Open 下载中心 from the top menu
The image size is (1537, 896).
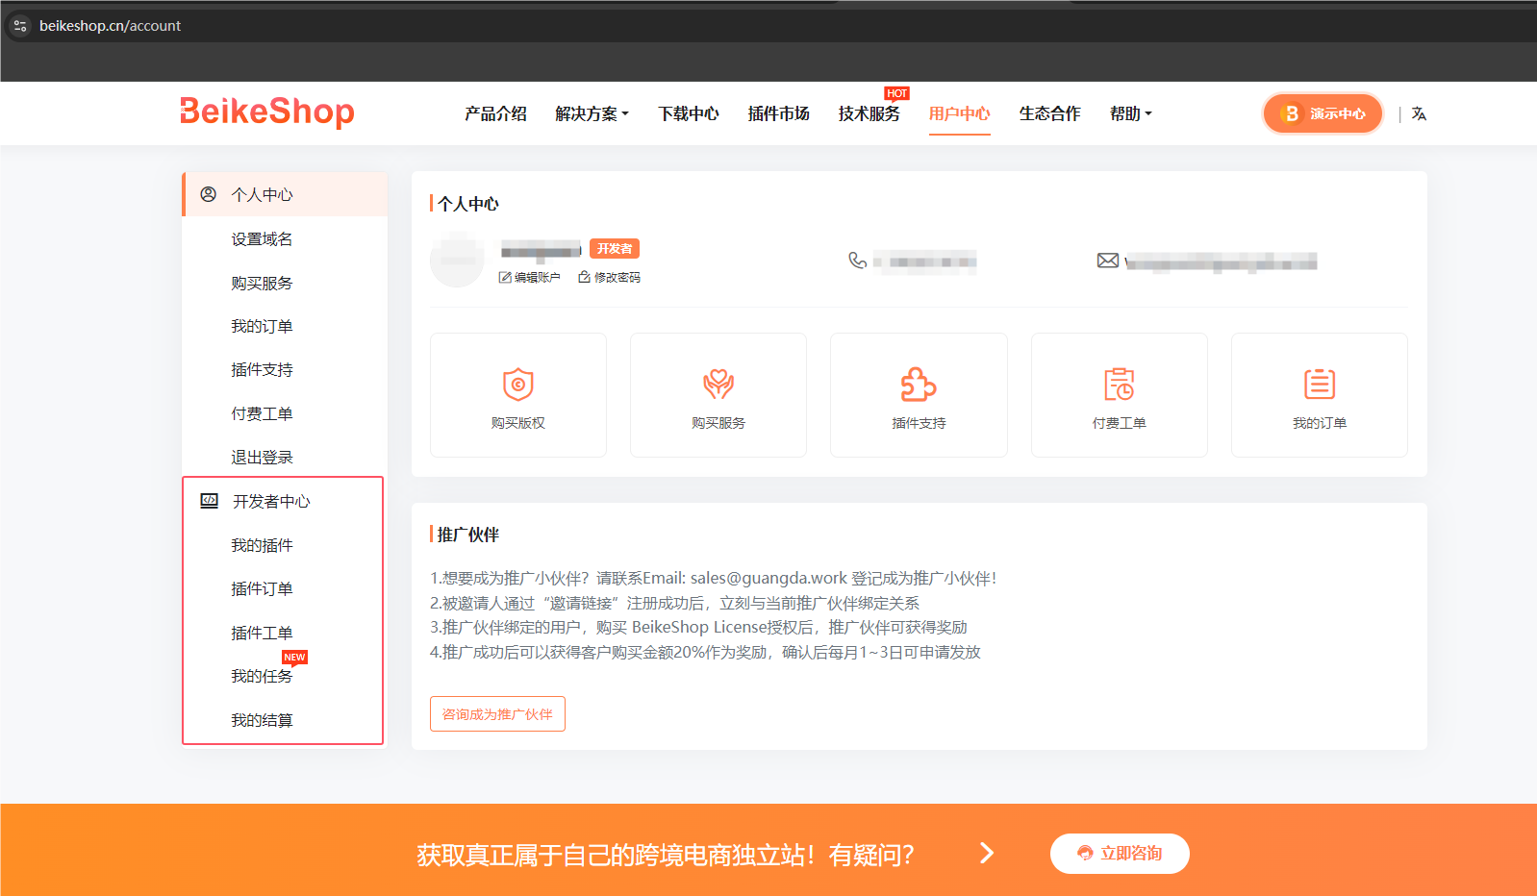pyautogui.click(x=689, y=113)
